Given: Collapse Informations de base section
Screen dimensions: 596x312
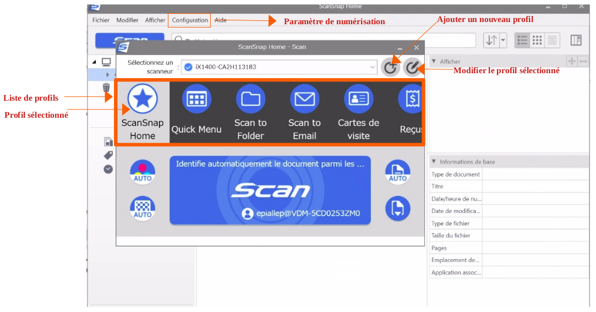Looking at the screenshot, I should click(x=434, y=162).
